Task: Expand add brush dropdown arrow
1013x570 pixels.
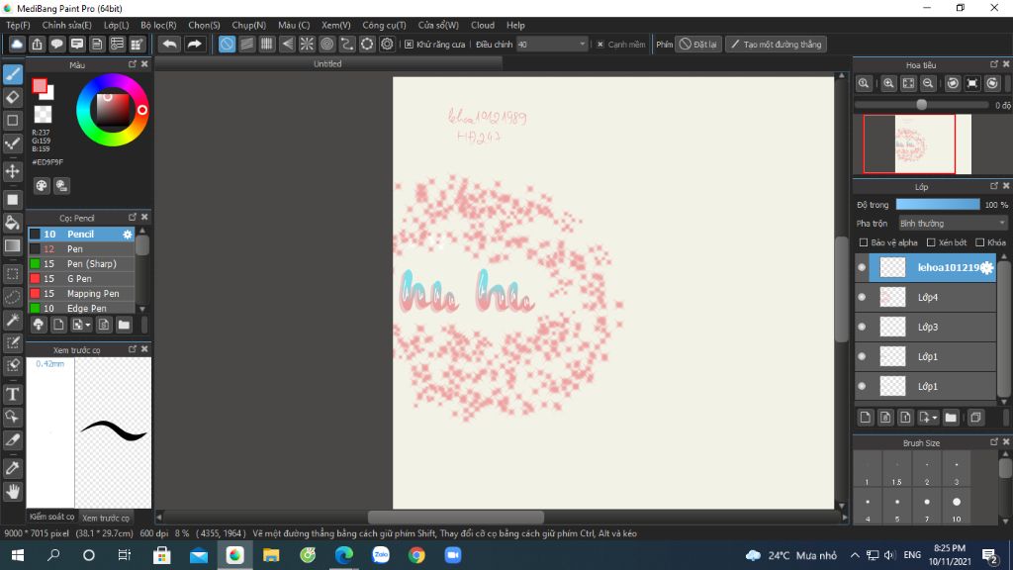Action: [88, 325]
